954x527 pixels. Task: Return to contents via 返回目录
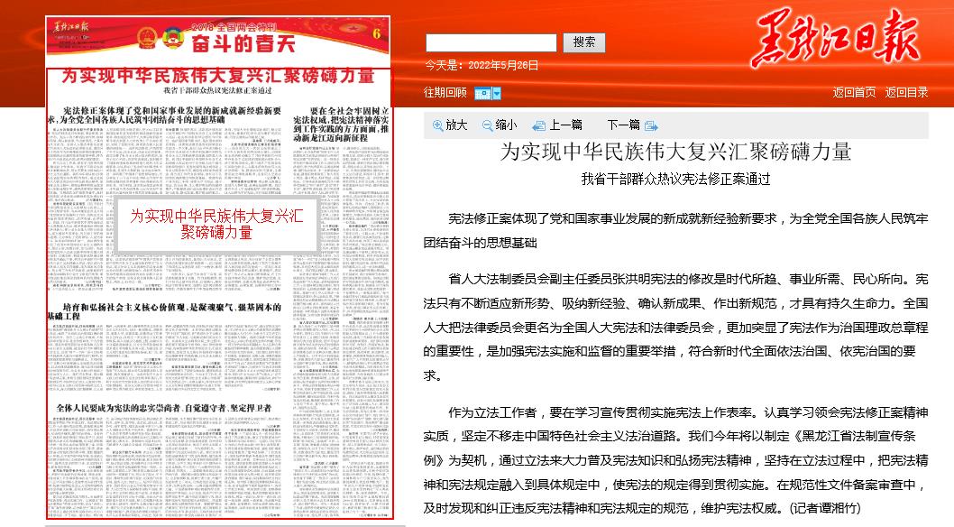tap(906, 92)
